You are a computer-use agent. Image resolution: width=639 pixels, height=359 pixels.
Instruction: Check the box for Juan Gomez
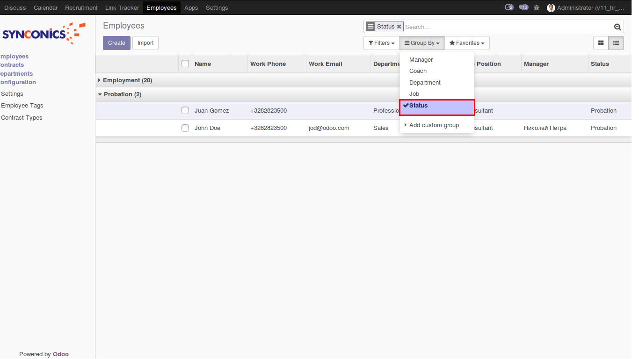pos(185,111)
